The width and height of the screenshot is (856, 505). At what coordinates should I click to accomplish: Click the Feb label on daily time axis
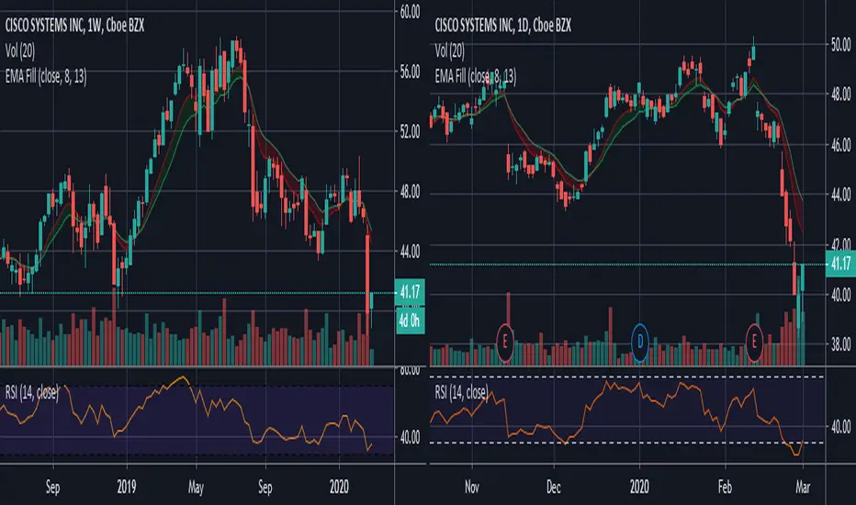[725, 487]
